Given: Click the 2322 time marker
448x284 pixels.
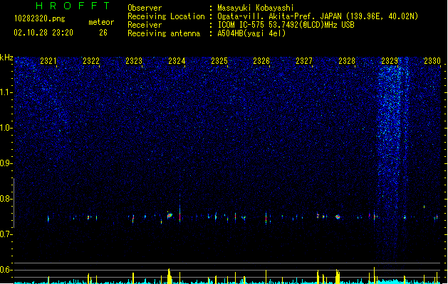Looking at the screenshot, I should tap(91, 61).
